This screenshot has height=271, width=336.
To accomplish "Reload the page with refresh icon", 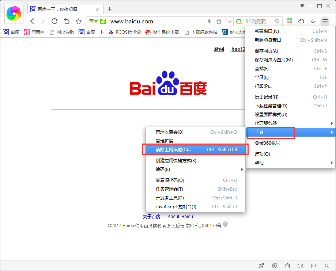I will (54, 21).
